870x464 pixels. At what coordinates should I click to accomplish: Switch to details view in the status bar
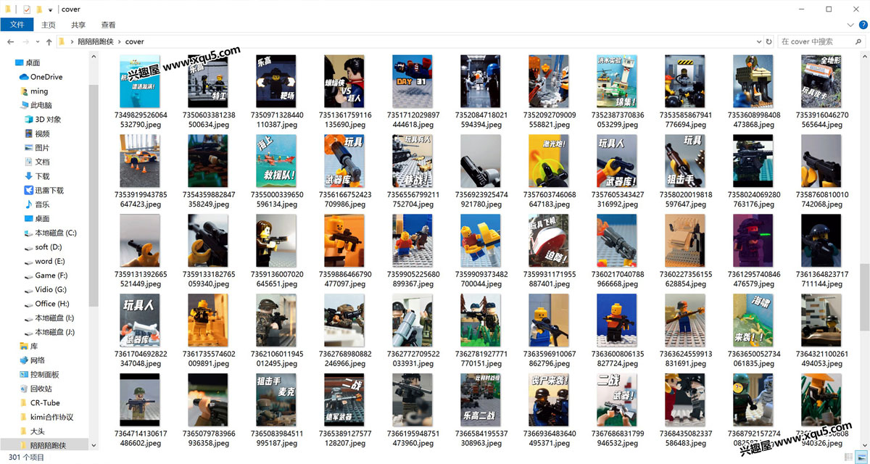click(x=849, y=457)
